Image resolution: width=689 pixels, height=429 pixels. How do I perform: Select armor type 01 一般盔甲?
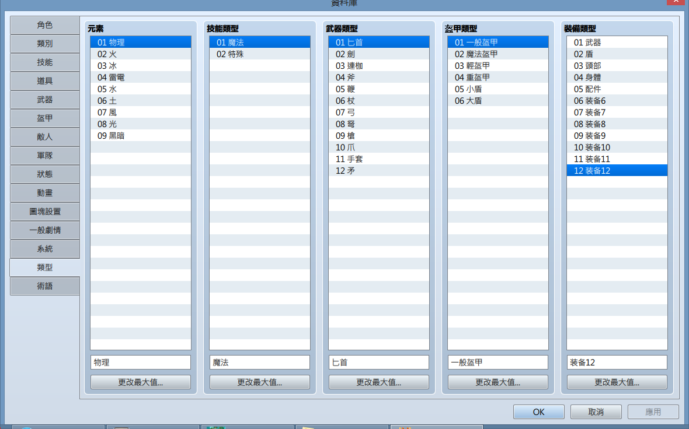click(x=498, y=42)
